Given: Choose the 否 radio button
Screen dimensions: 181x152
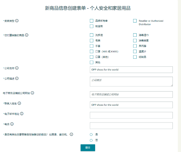Looking at the screenshot, I should pos(91,140).
